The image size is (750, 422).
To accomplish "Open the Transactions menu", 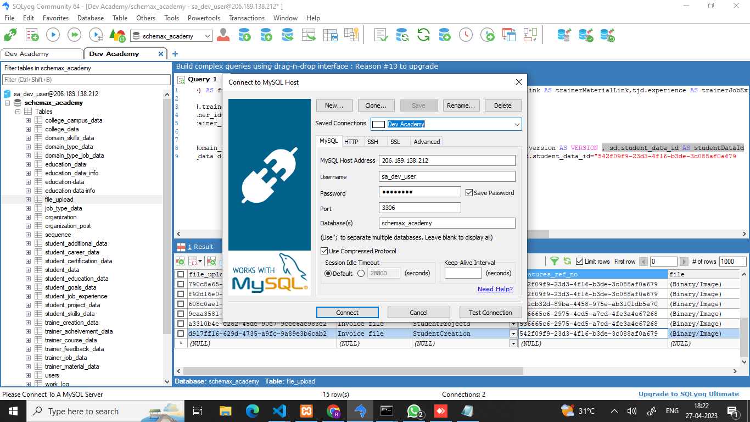I will [247, 18].
